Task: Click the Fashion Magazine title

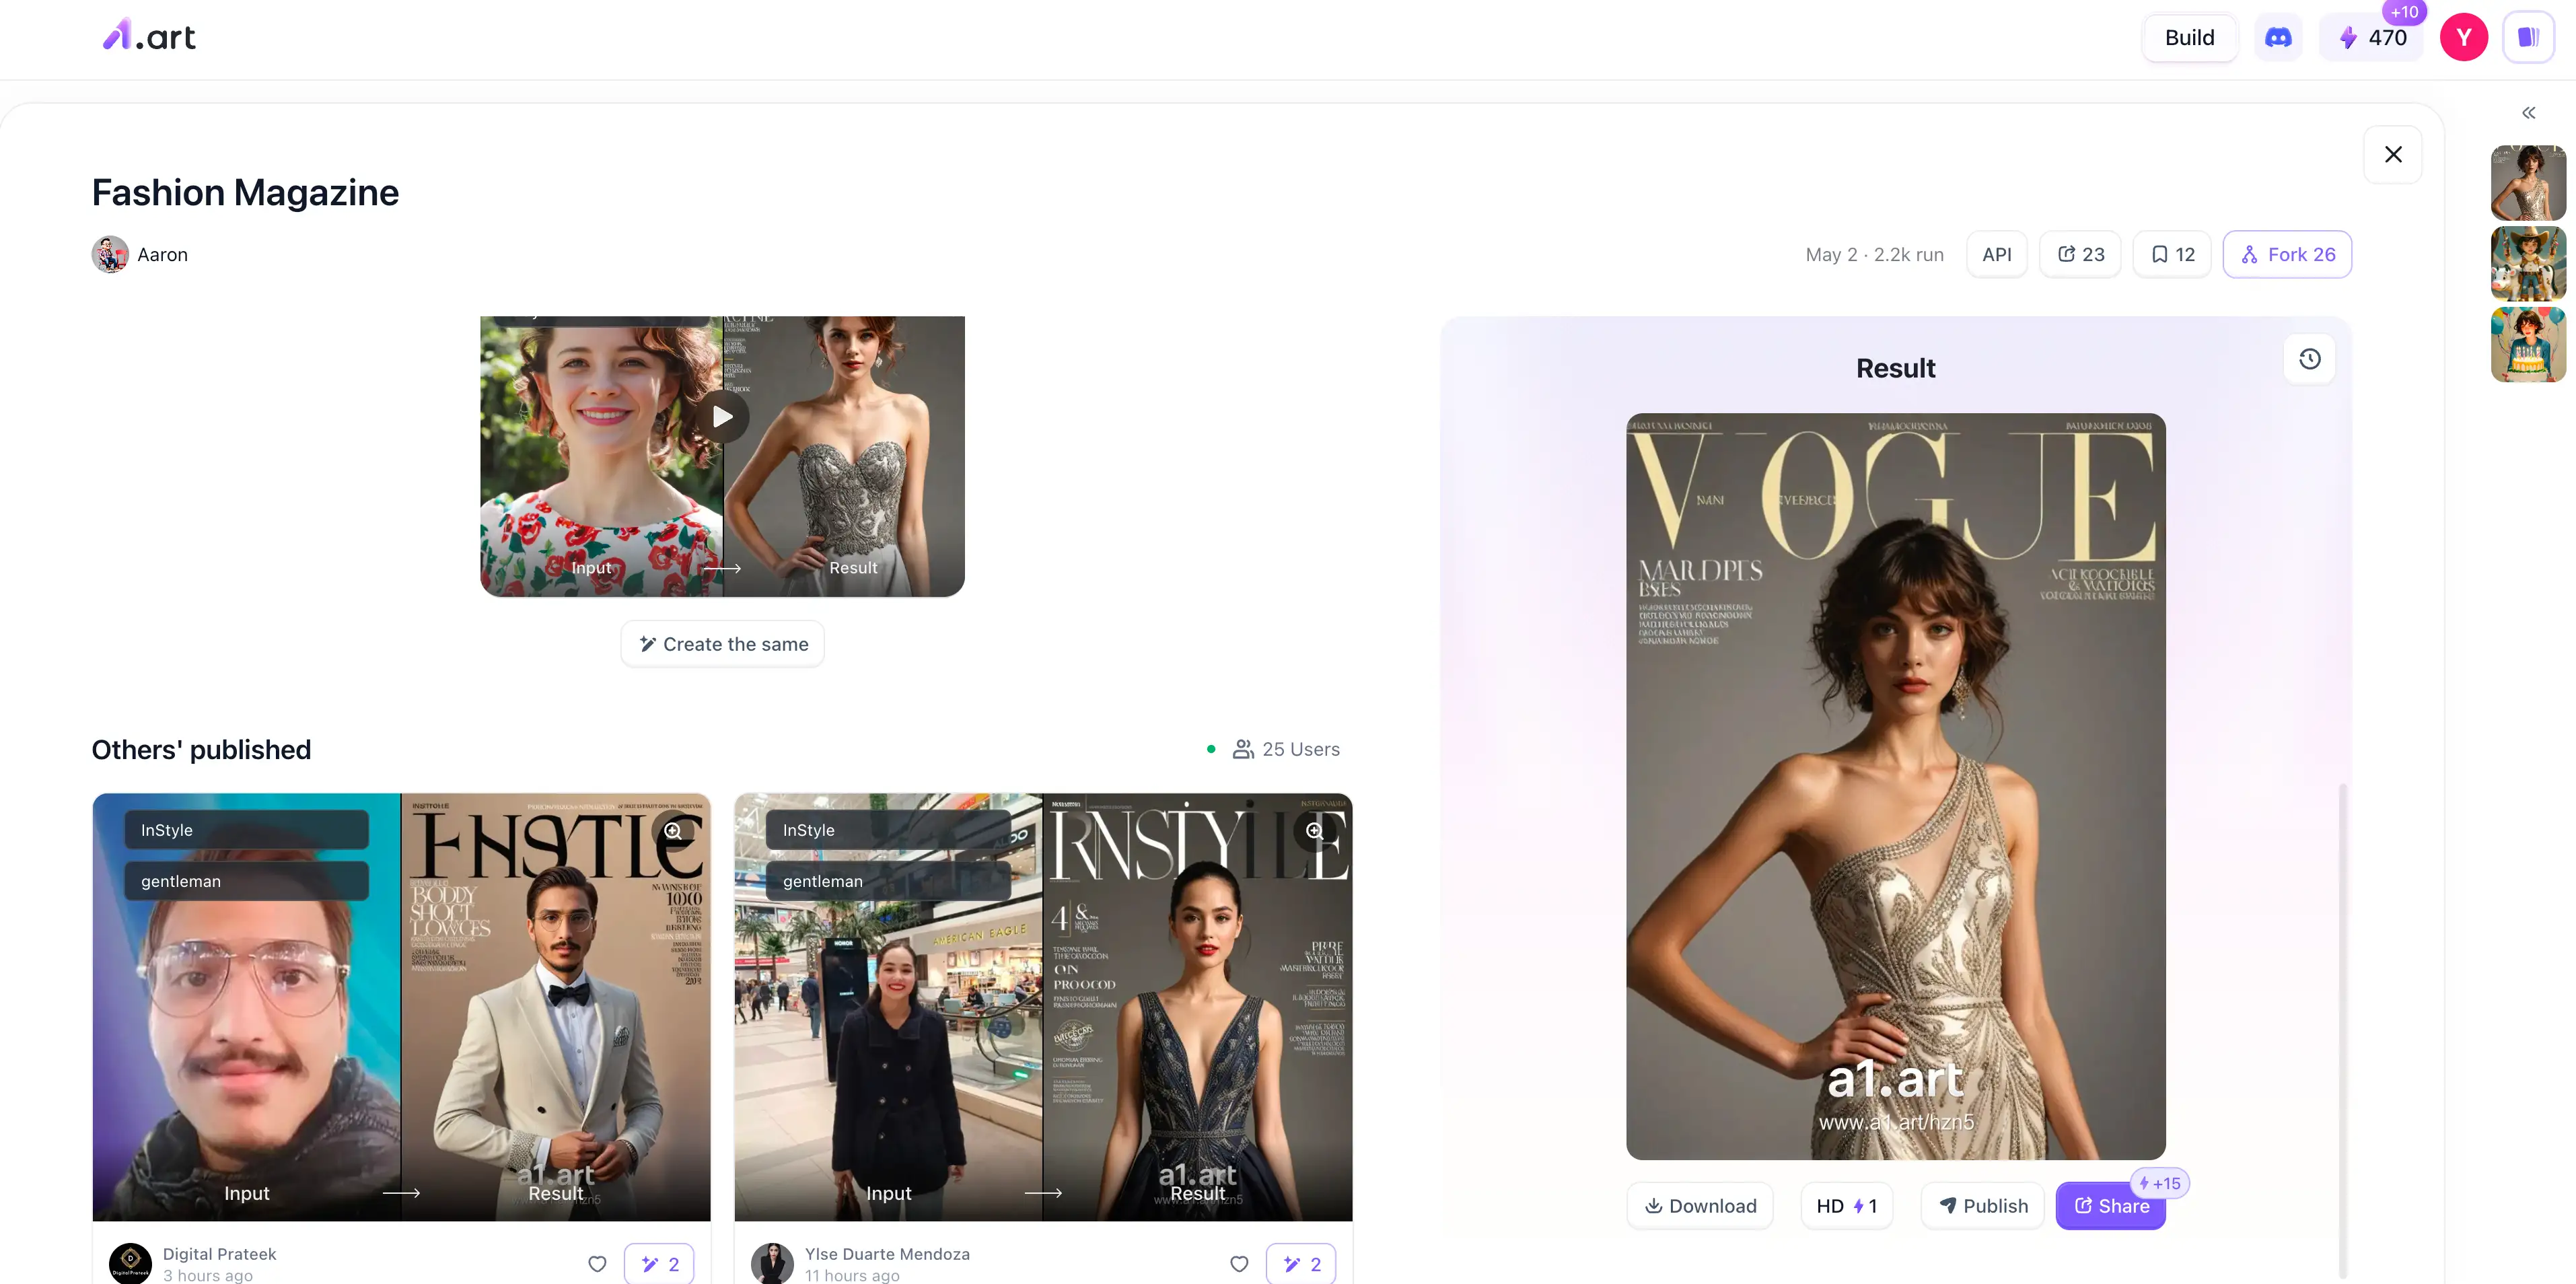Action: 245,192
